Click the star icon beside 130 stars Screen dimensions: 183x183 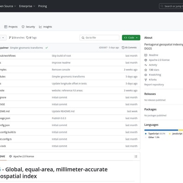coord(146,70)
